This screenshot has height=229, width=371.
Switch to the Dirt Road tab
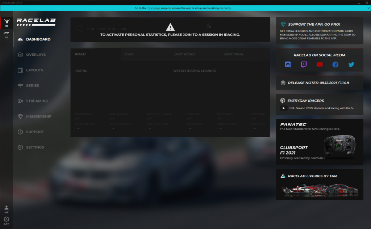[195, 54]
